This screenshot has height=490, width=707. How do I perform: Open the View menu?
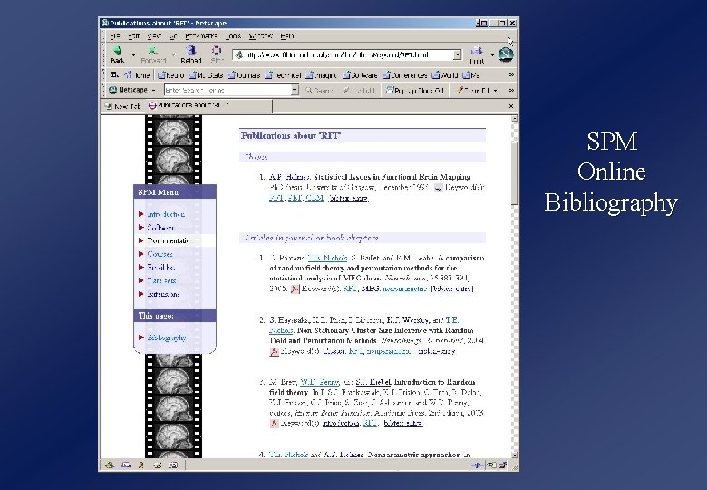click(154, 35)
